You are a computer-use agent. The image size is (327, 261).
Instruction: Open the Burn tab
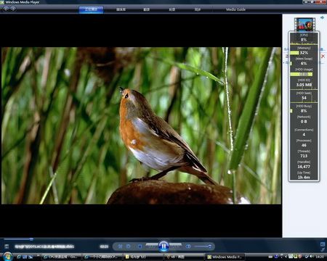(x=172, y=9)
